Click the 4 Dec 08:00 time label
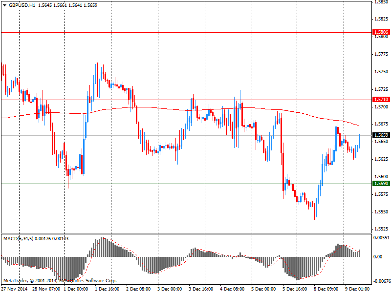391x293 pixels. click(x=232, y=289)
